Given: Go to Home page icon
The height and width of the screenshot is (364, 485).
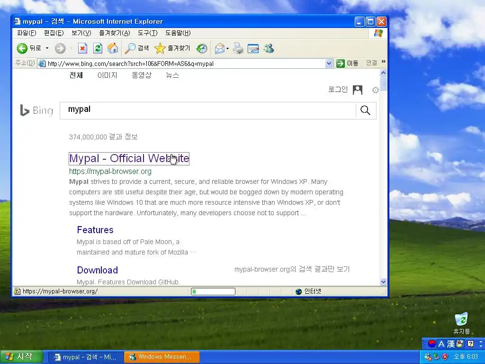Looking at the screenshot, I should click(113, 48).
